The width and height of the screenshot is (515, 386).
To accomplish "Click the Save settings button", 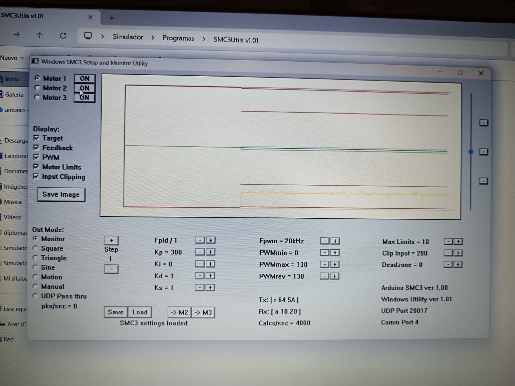I will (116, 312).
